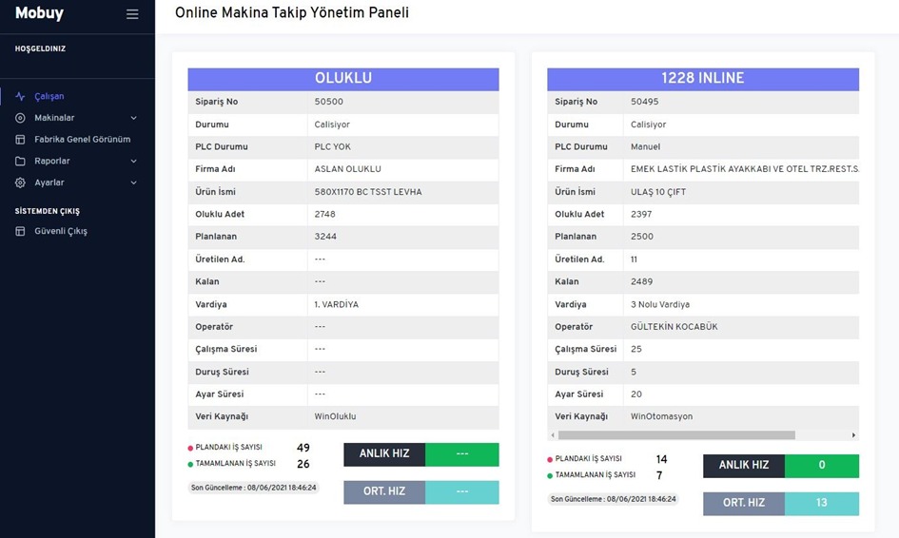The width and height of the screenshot is (899, 538).
Task: Click the Fabrika Genel Görünüm layout icon
Action: [x=20, y=140]
